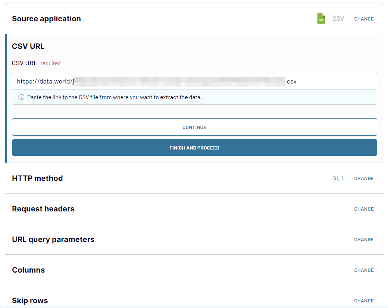
Task: Expand the URL query parameters section
Action: [53, 239]
